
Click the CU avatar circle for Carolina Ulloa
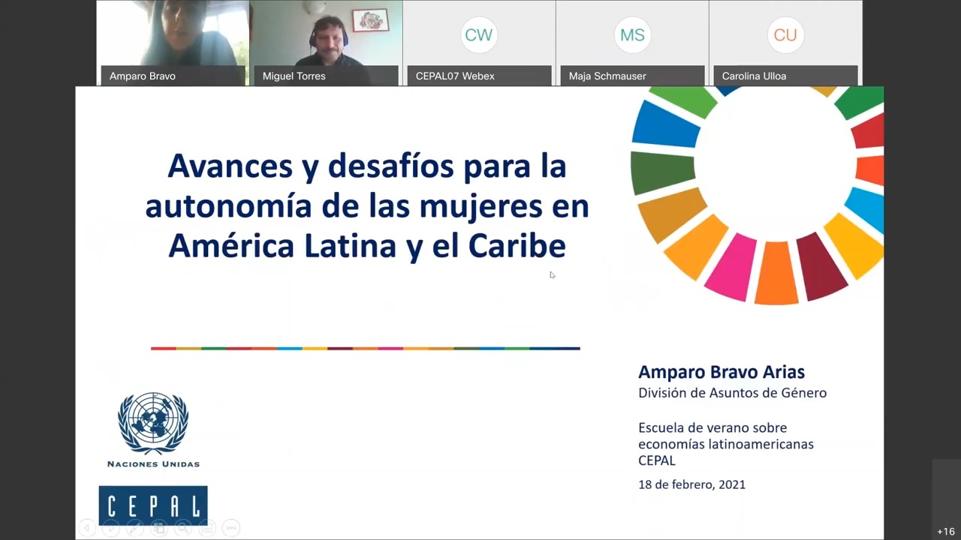pos(785,34)
